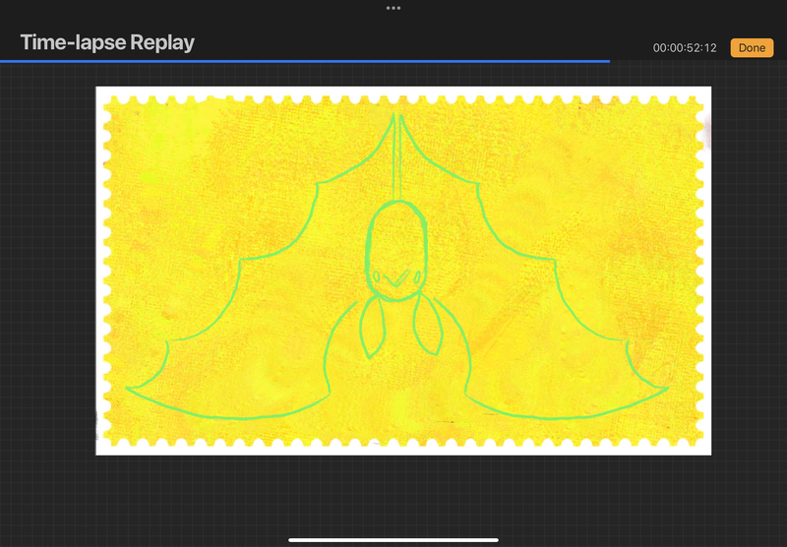Click the 00:00:52:12 timestamp
787x547 pixels.
point(686,48)
